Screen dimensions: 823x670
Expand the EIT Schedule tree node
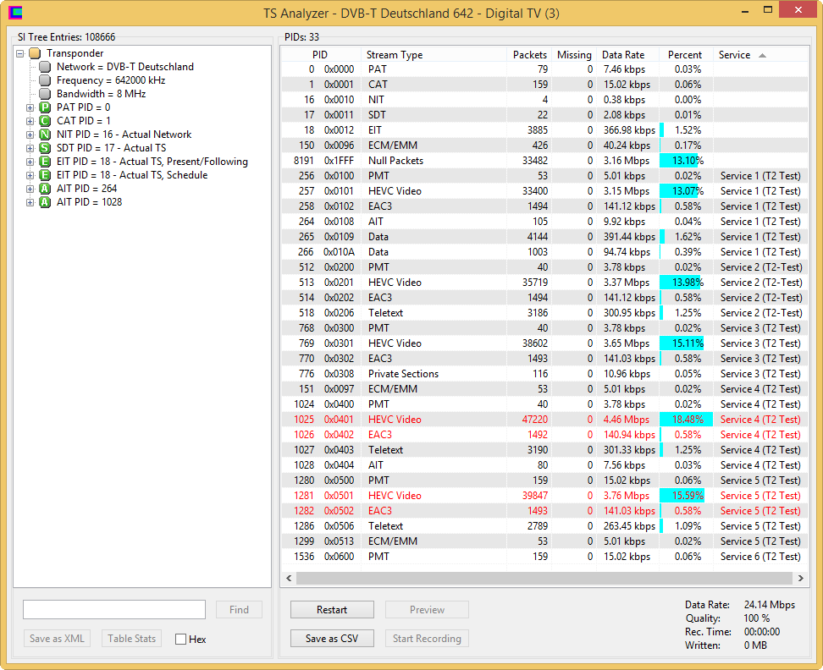click(30, 175)
